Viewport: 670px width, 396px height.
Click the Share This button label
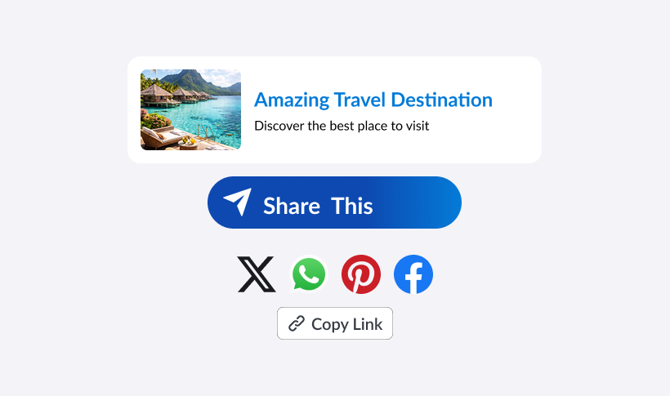318,206
